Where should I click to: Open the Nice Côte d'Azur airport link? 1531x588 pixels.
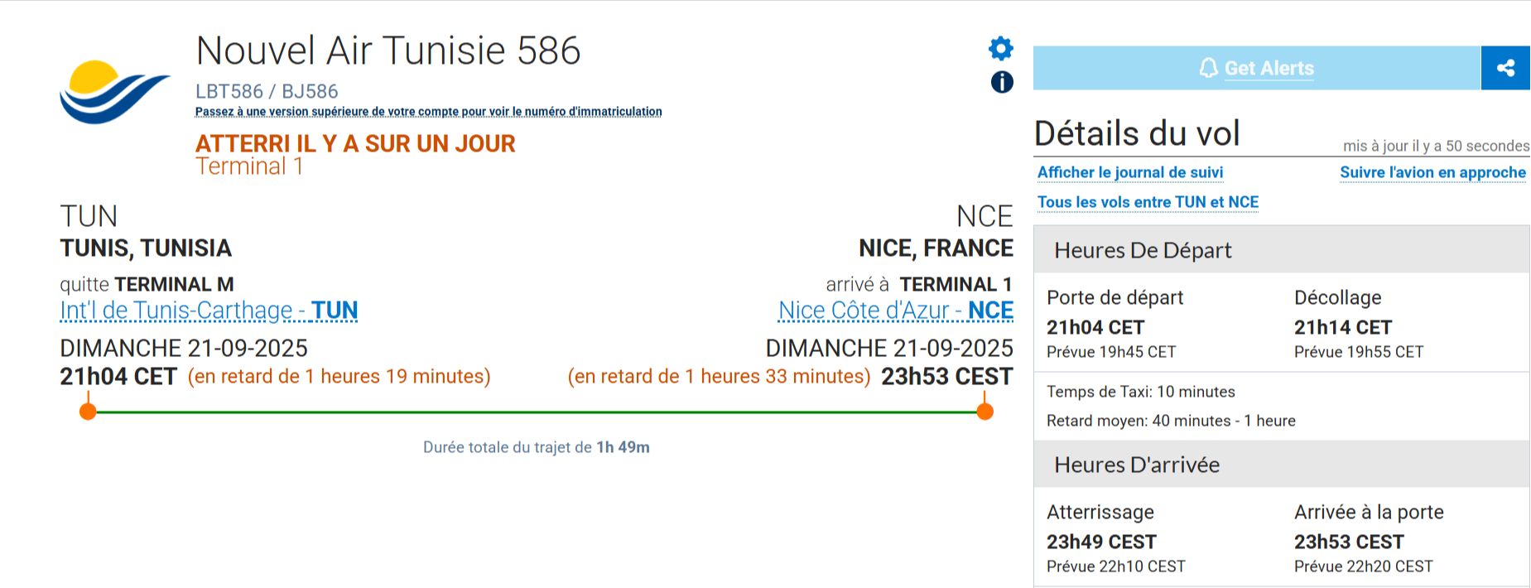[895, 311]
